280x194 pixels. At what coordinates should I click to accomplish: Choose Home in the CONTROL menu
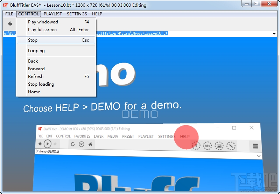pos(56,92)
